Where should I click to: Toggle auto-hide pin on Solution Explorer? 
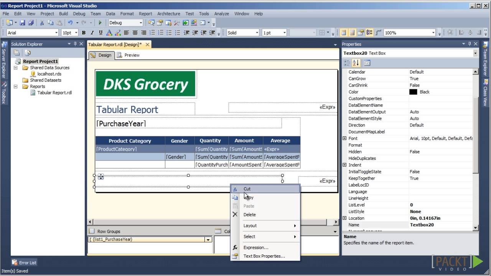[x=75, y=44]
